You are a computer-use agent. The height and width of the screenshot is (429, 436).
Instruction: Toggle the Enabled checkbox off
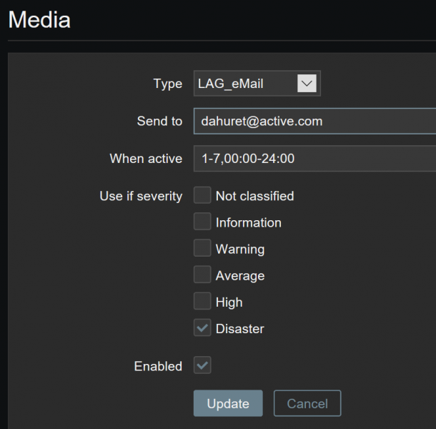(x=202, y=365)
